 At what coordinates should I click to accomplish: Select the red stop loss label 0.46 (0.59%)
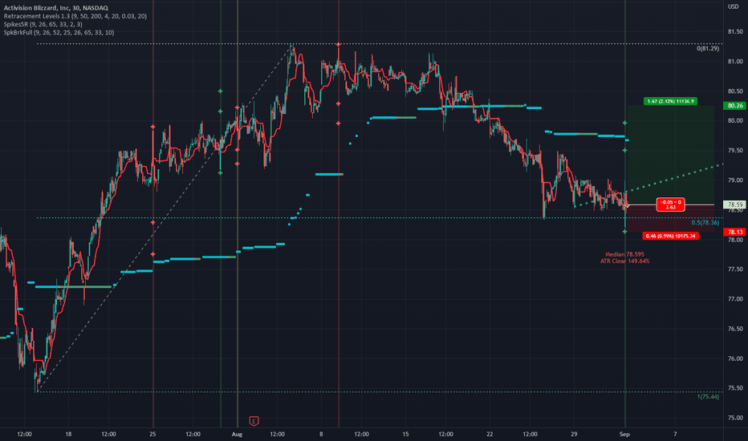(x=670, y=236)
